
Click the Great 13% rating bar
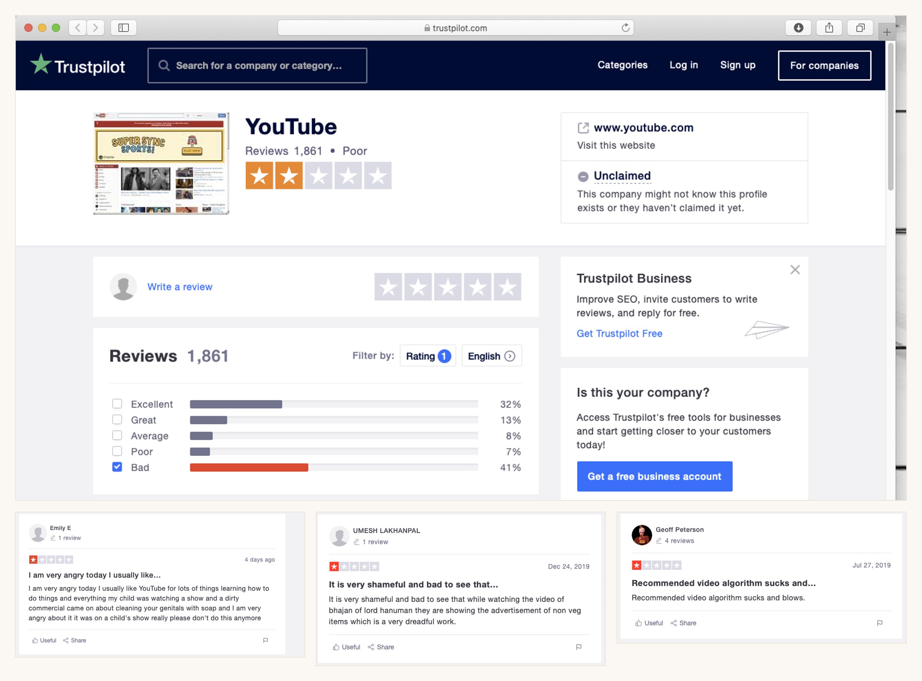click(333, 420)
